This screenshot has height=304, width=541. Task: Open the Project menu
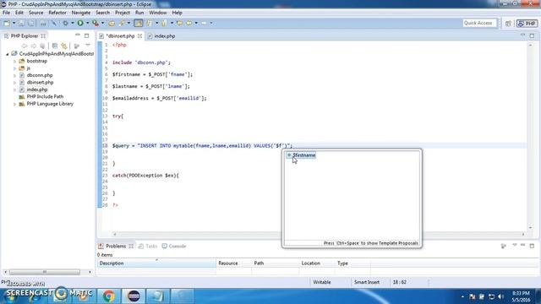(x=123, y=13)
